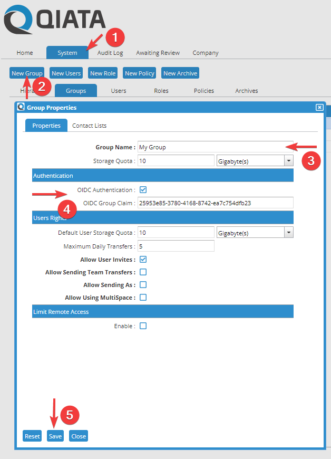Select the Policies sub-tab

click(203, 91)
